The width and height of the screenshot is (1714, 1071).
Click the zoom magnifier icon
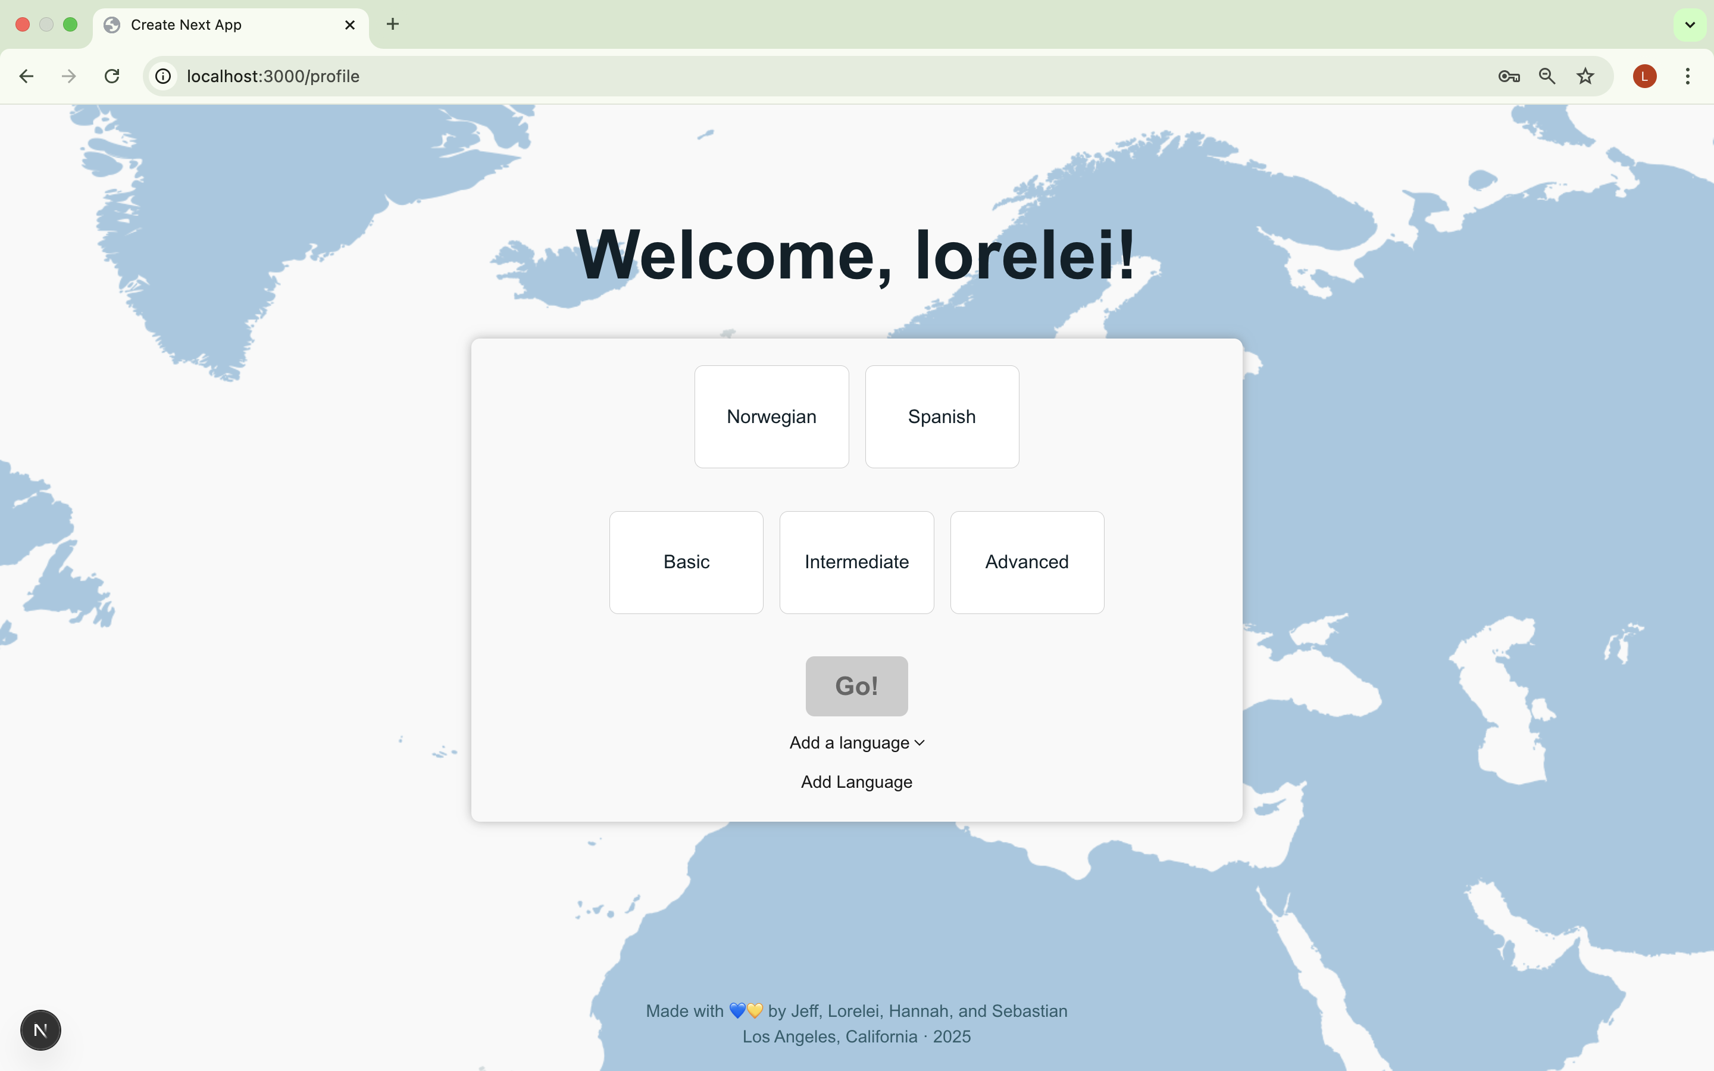click(1547, 76)
